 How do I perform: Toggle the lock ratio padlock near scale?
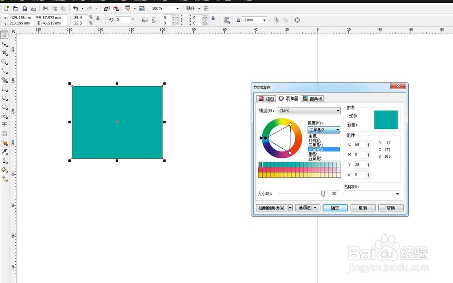point(98,18)
